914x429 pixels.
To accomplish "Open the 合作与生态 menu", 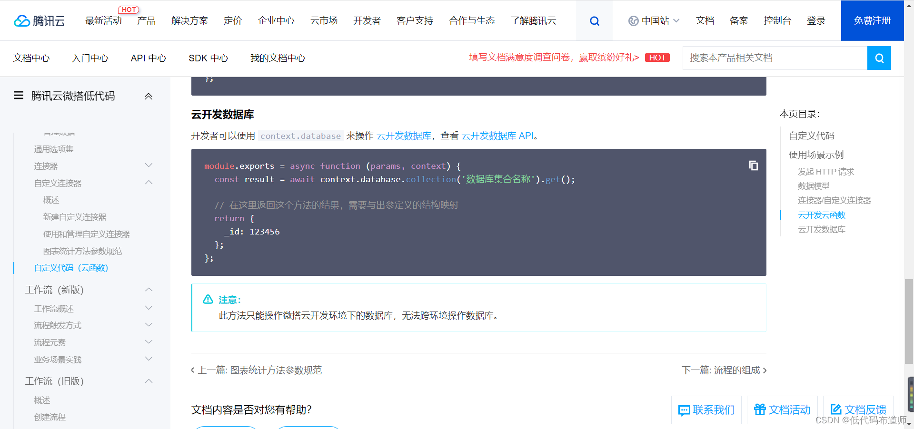I will (472, 21).
